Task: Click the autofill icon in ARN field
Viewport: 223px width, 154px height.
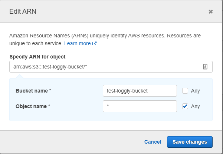Action: pos(205,67)
